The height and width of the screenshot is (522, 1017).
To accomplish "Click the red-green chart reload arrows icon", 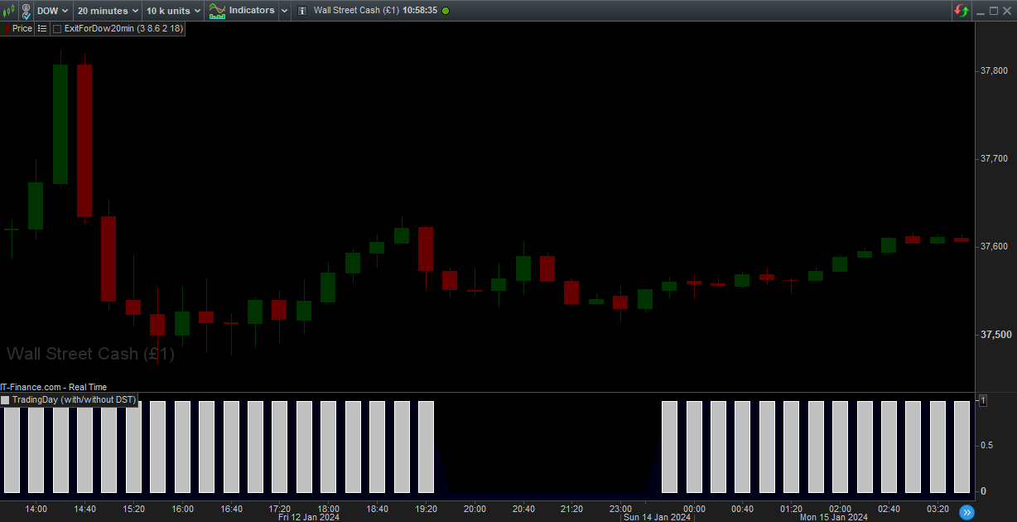I will point(962,11).
